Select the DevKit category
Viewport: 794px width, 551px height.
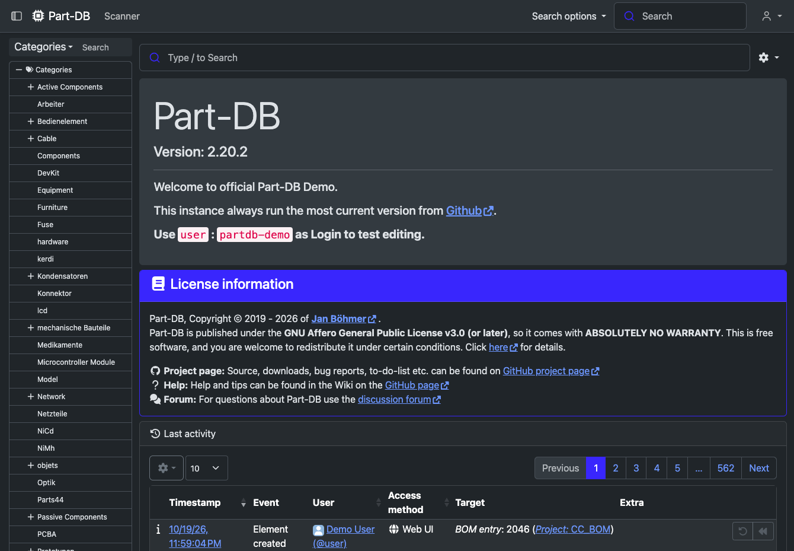point(48,173)
